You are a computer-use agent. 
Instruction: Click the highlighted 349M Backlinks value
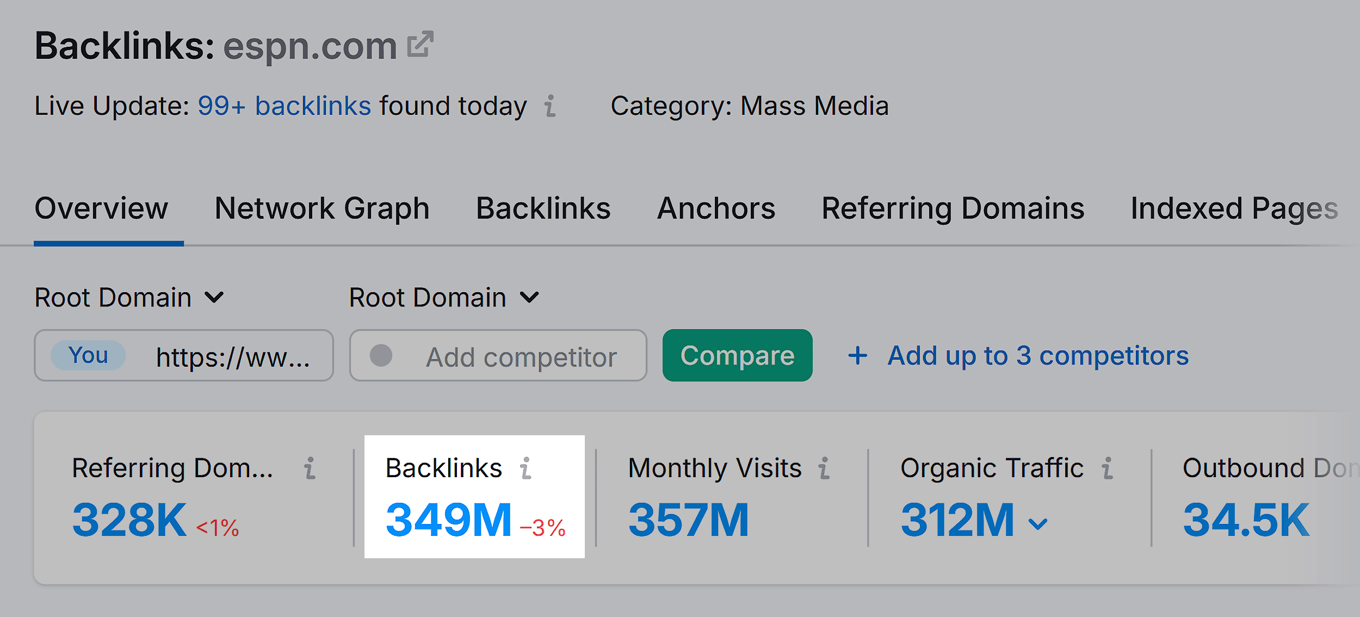[x=449, y=520]
